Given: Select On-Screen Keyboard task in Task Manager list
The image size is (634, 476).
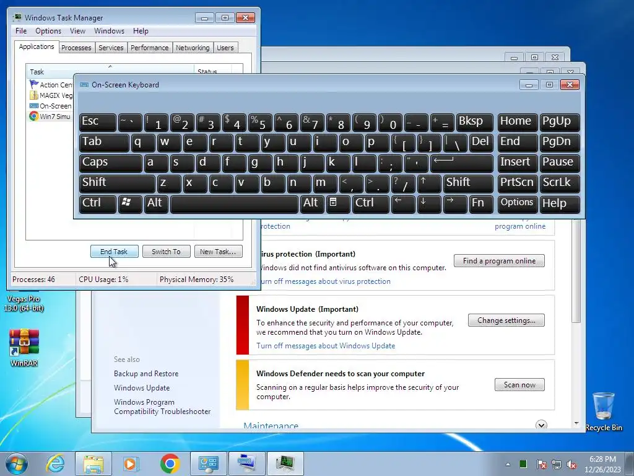Looking at the screenshot, I should click(51, 106).
